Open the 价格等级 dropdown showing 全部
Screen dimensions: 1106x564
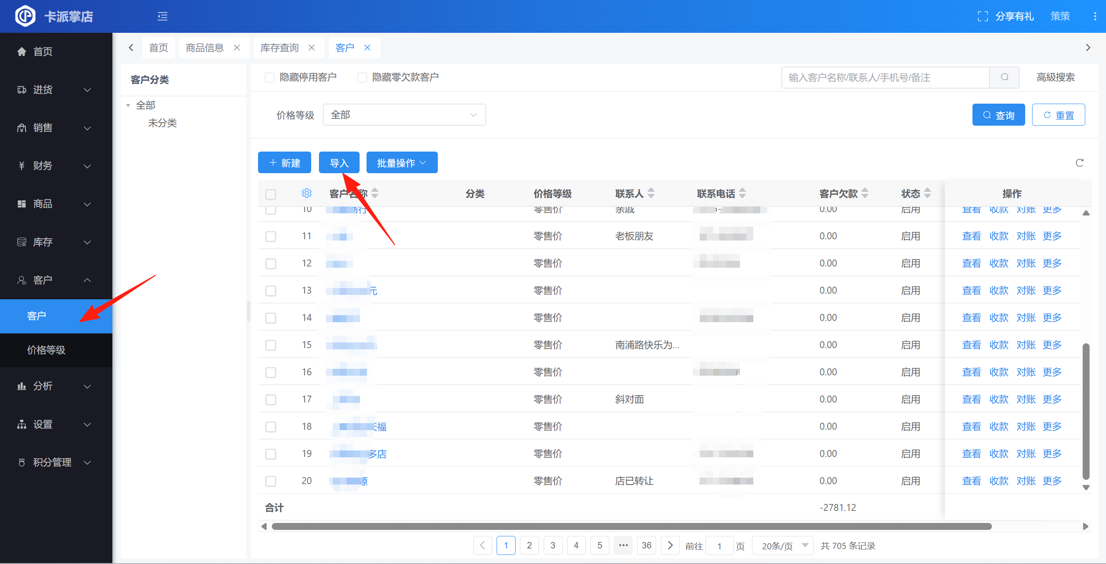click(404, 115)
